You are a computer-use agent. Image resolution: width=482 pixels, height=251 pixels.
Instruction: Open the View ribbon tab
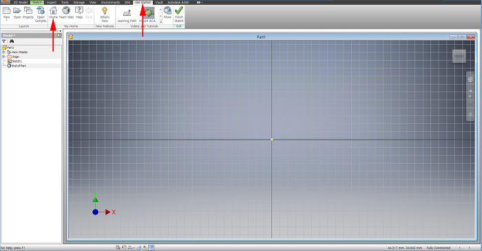[92, 2]
